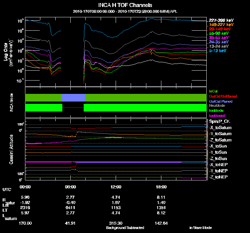The height and width of the screenshot is (233, 250).
Task: Click the IonMode legend label
Action: pyautogui.click(x=216, y=111)
